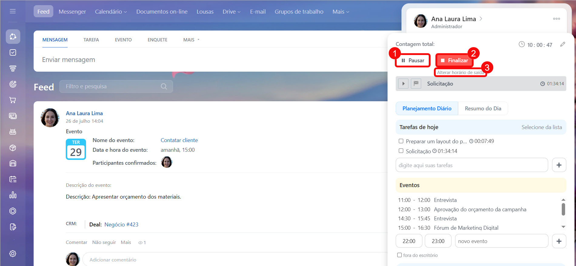Screen dimensions: 576x266
Task: Open Messenger from top menu
Action: pyautogui.click(x=72, y=11)
